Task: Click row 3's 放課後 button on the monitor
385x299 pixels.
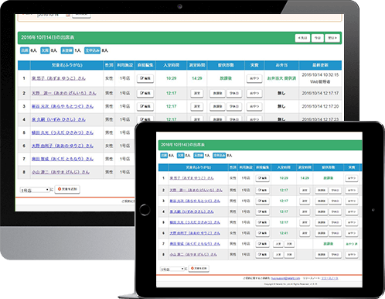Action: [x=217, y=106]
